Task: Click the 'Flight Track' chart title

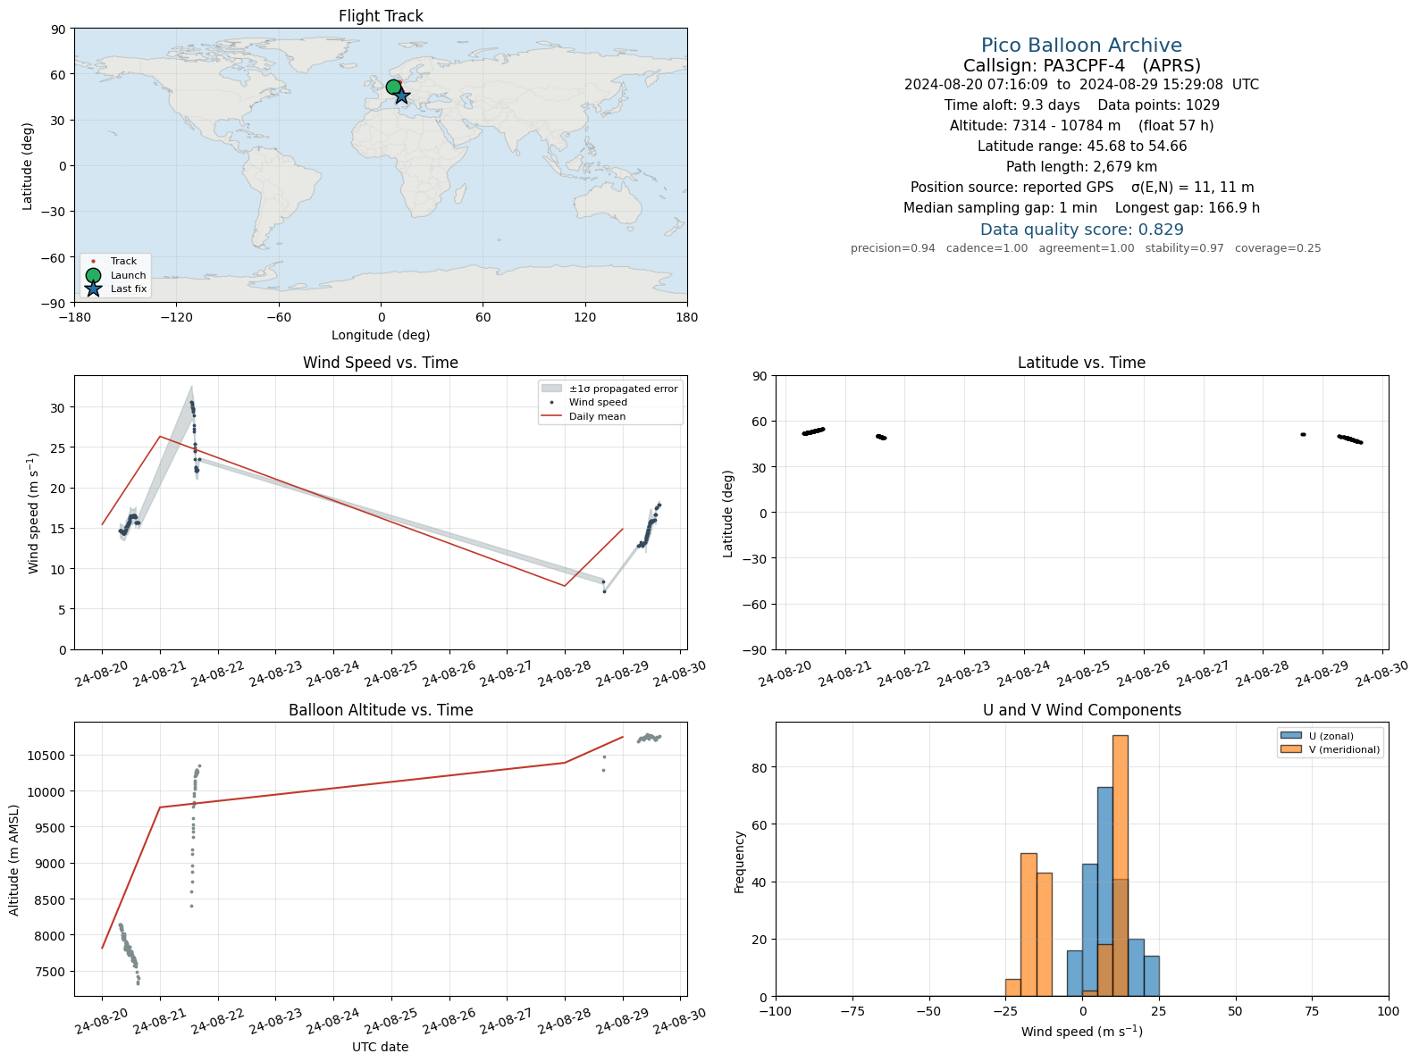Action: tap(381, 16)
